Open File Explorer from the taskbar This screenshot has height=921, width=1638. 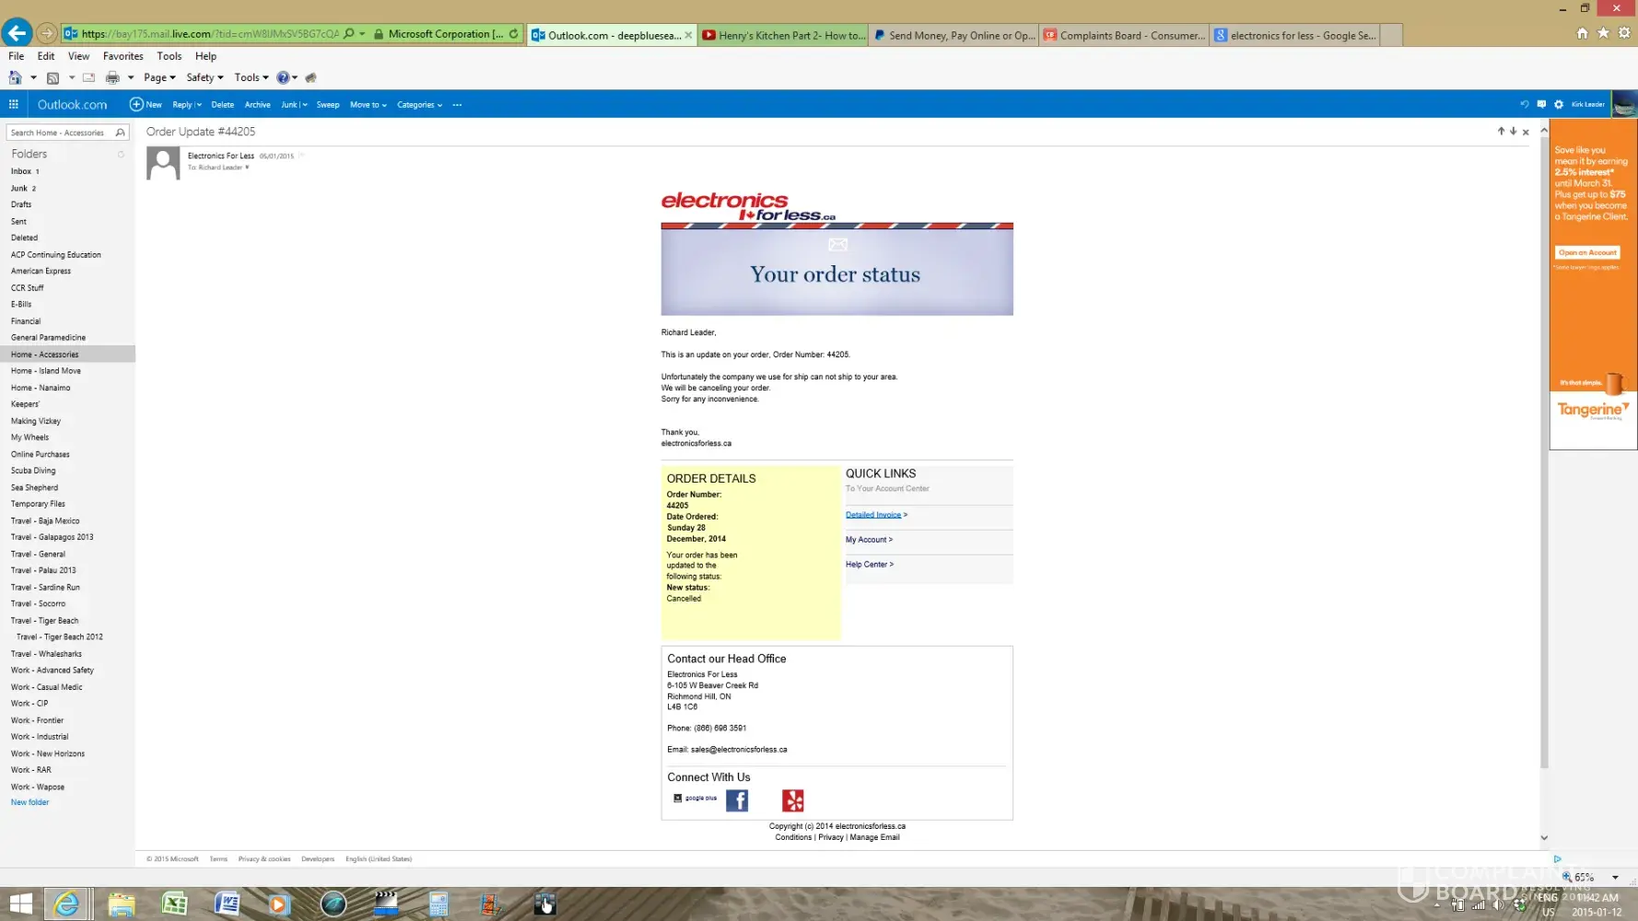122,904
